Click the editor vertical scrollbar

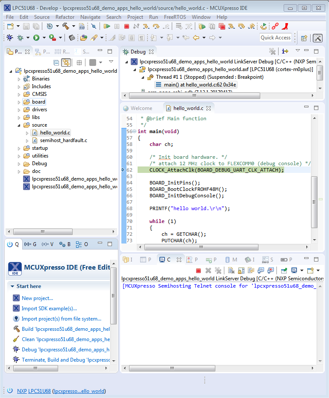coord(314,201)
